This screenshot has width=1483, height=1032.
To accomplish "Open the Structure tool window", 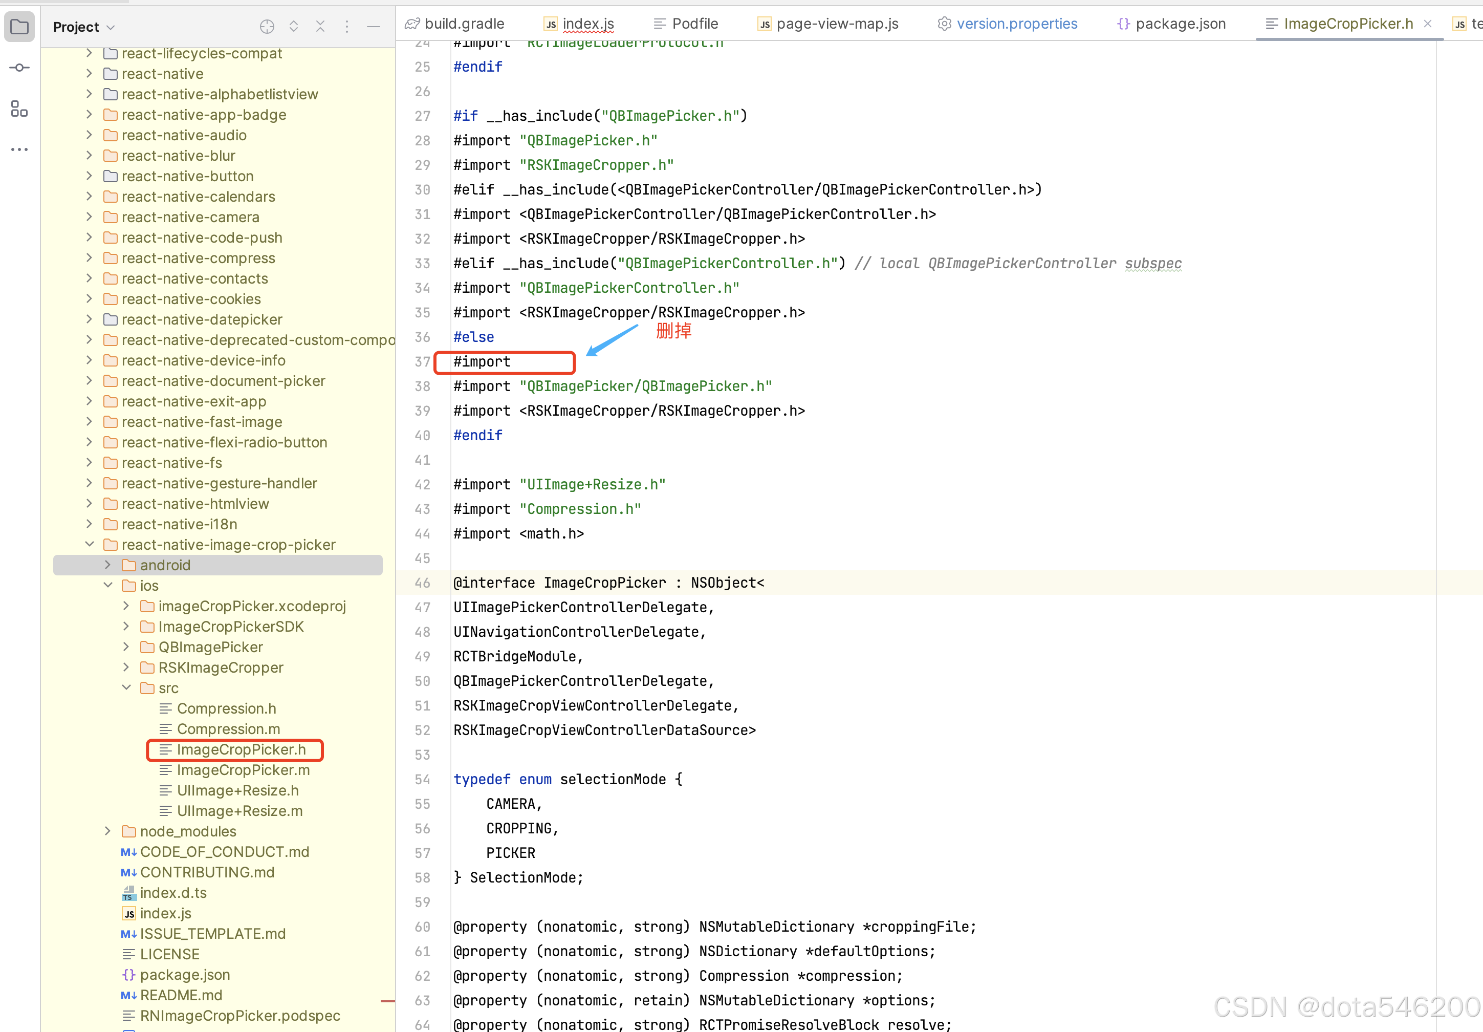I will [x=19, y=109].
